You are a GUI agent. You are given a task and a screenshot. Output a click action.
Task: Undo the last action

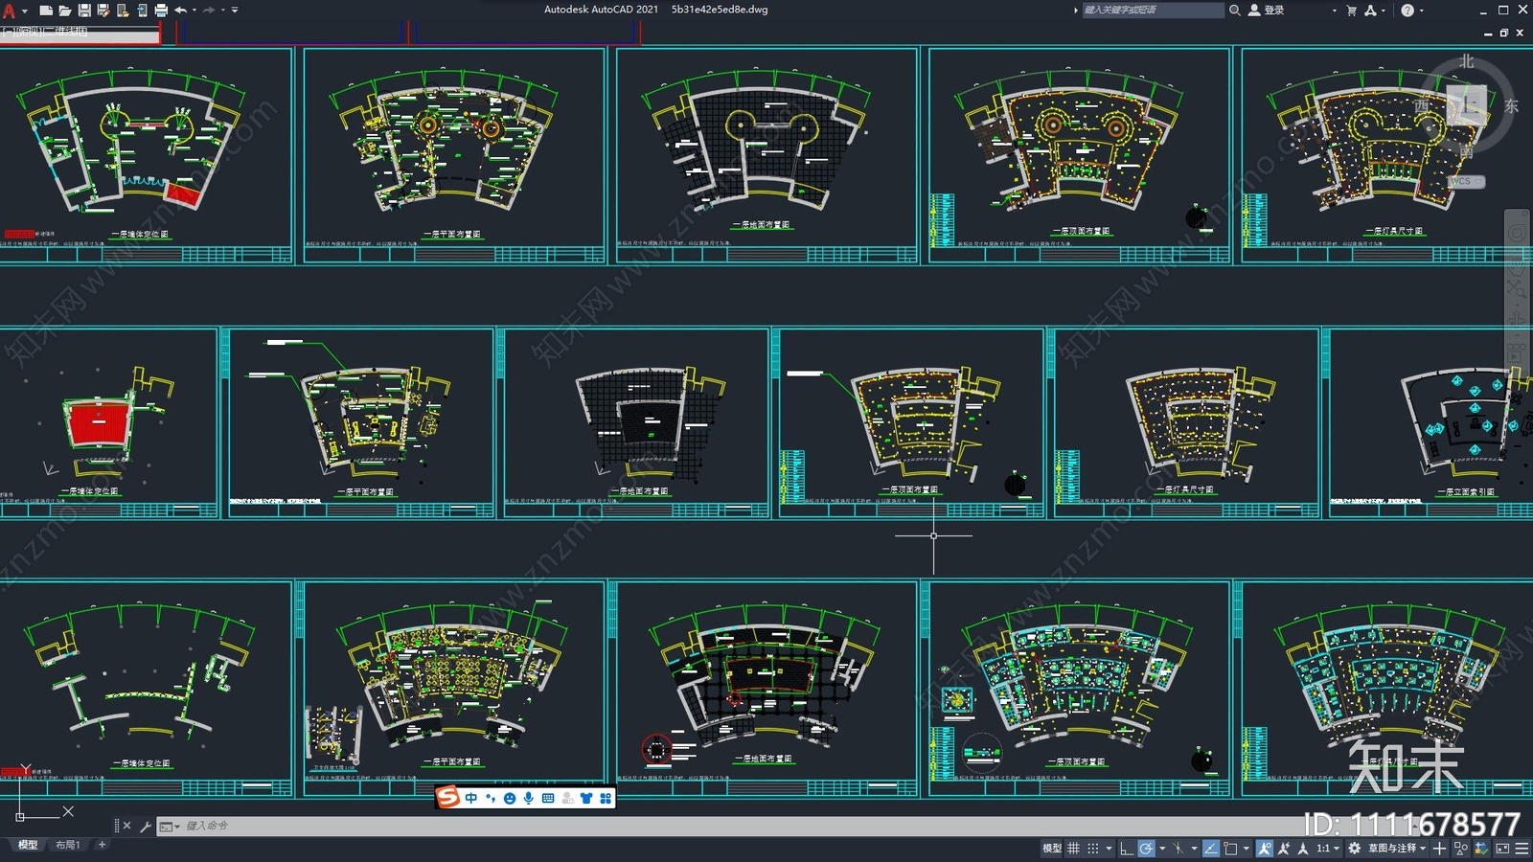180,11
